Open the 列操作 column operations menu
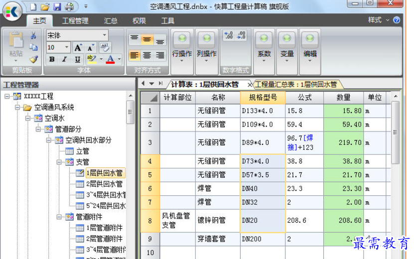Screen dimensions: 414x259 (207, 52)
